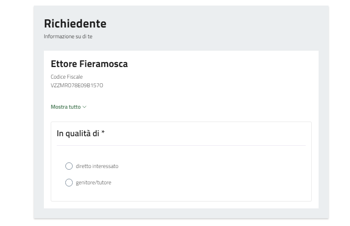Click the 'genitore/tutore' label text
This screenshot has height=226, width=350.
point(93,183)
